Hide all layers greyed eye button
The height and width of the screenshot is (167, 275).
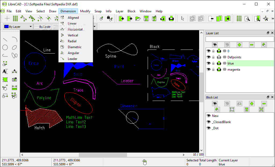coord(227,45)
